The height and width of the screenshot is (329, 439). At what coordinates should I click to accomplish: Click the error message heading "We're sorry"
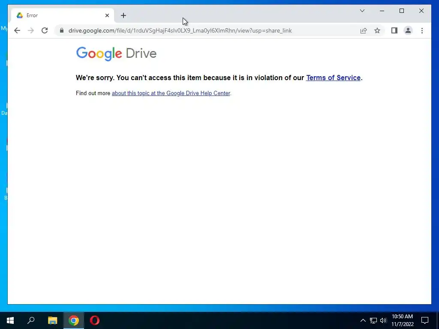click(95, 78)
